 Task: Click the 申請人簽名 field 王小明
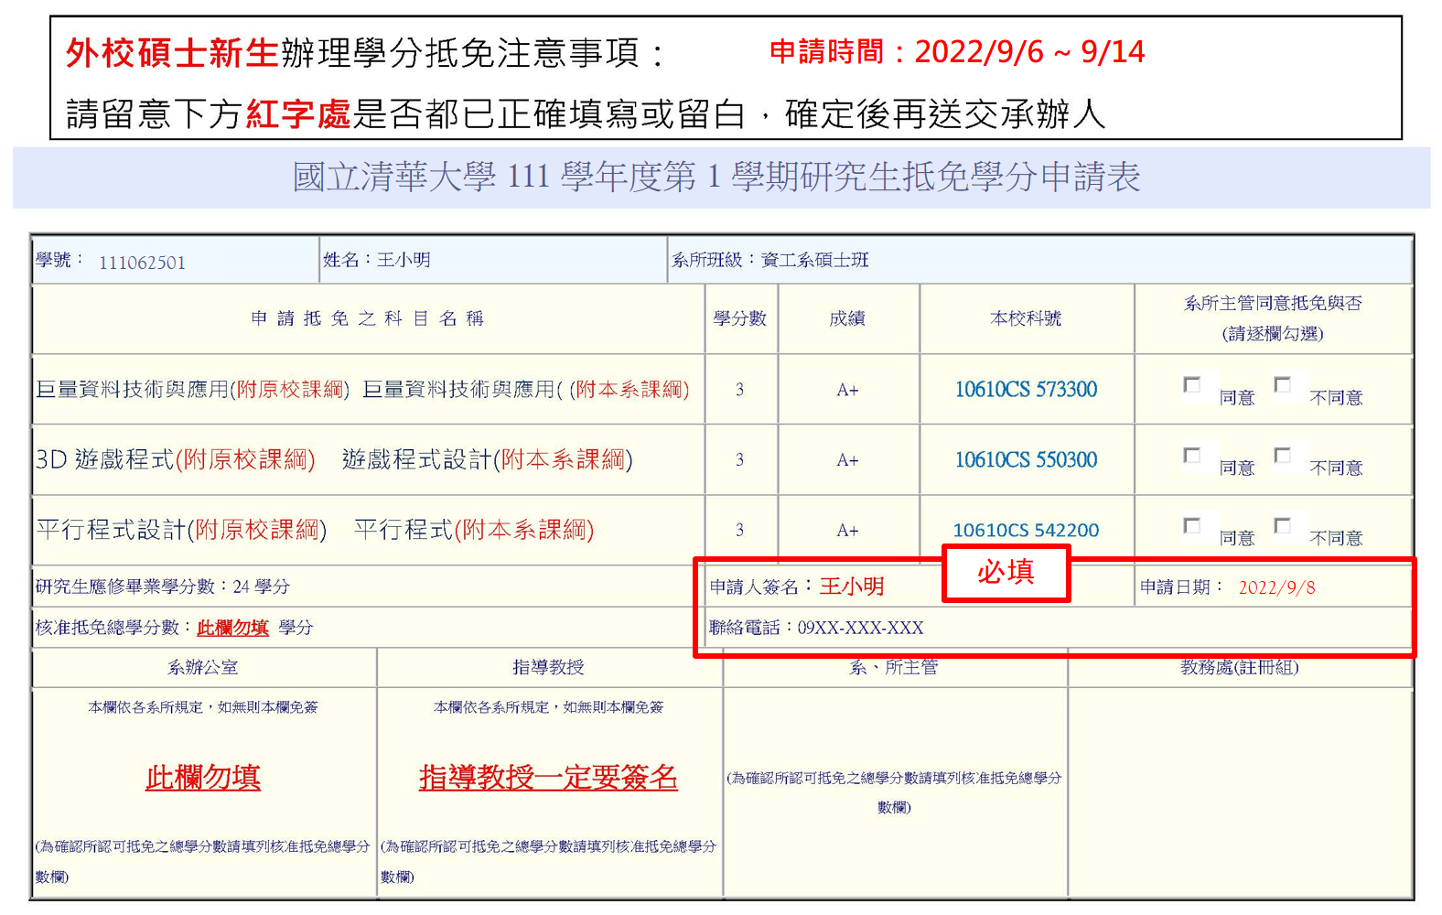851,587
